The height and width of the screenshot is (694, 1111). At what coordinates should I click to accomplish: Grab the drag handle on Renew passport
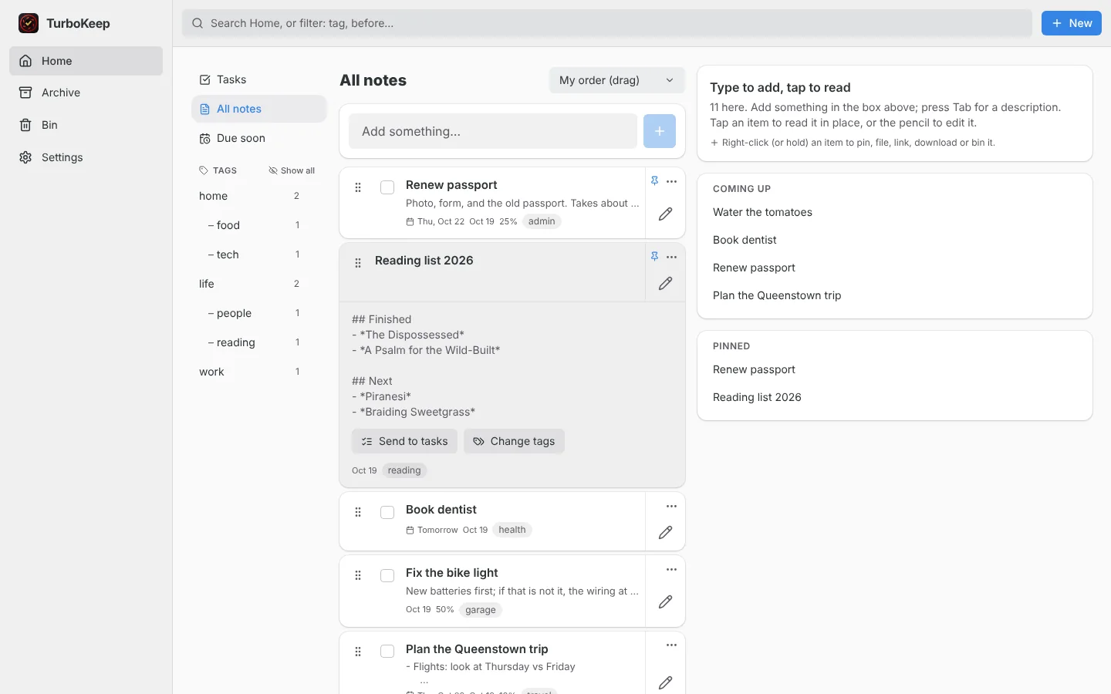tap(358, 187)
